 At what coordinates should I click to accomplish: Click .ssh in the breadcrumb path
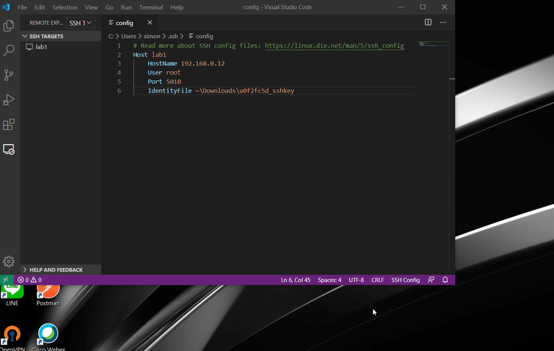(172, 37)
